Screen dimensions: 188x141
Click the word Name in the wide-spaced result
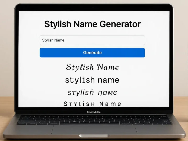click(x=110, y=104)
